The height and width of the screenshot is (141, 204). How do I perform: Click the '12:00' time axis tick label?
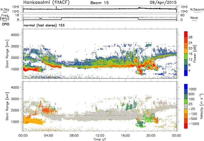[x=100, y=136]
